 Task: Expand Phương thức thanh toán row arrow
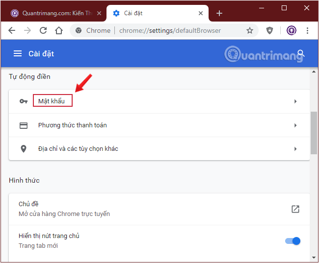pyautogui.click(x=295, y=125)
